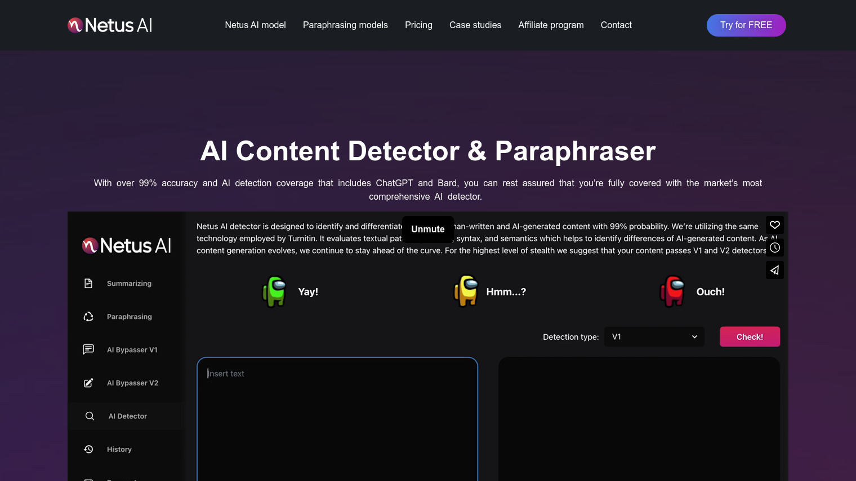Click the Yay! label text

(x=308, y=292)
